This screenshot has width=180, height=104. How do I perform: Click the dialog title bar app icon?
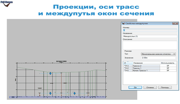tap(123, 24)
